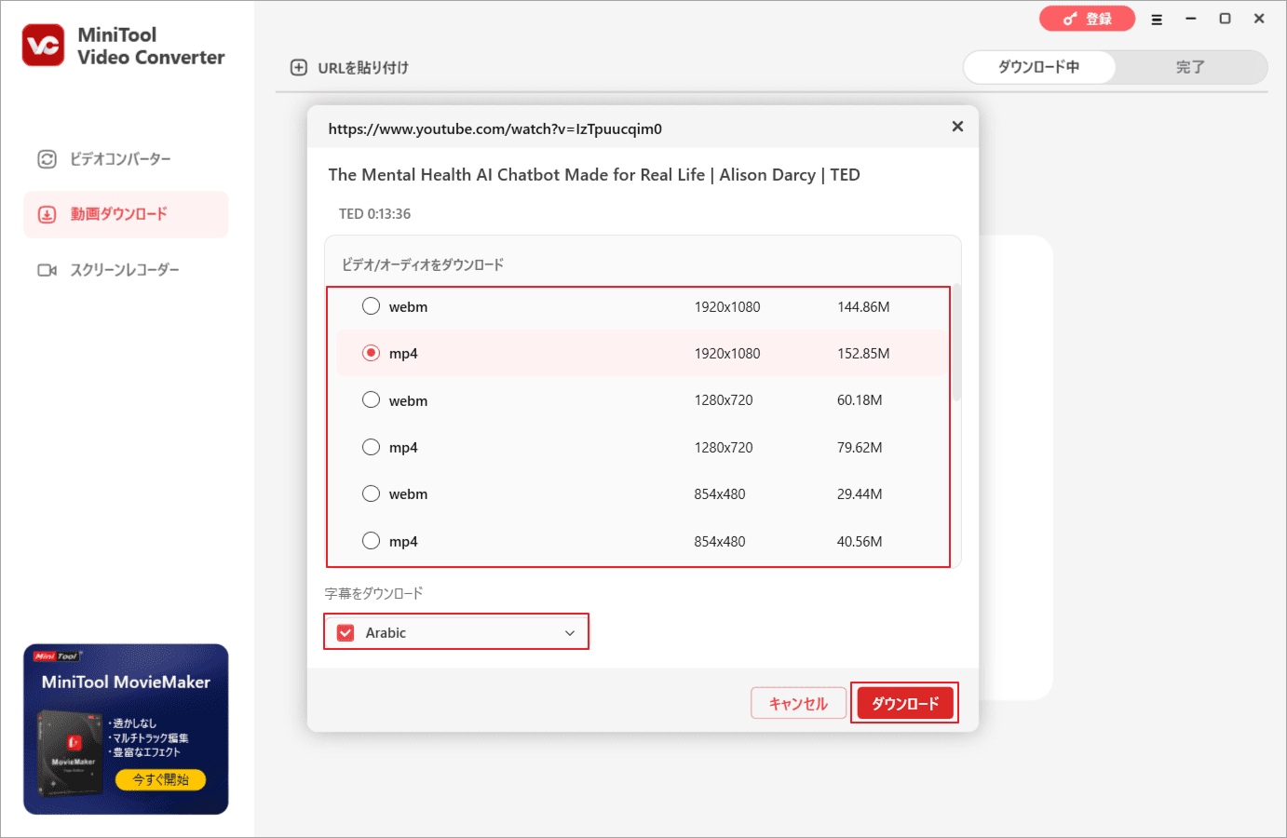
Task: Click the 40.56M file size value
Action: tap(860, 542)
